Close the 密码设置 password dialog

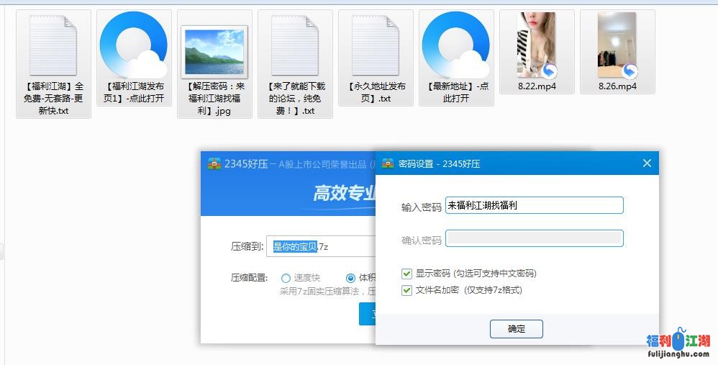[647, 163]
